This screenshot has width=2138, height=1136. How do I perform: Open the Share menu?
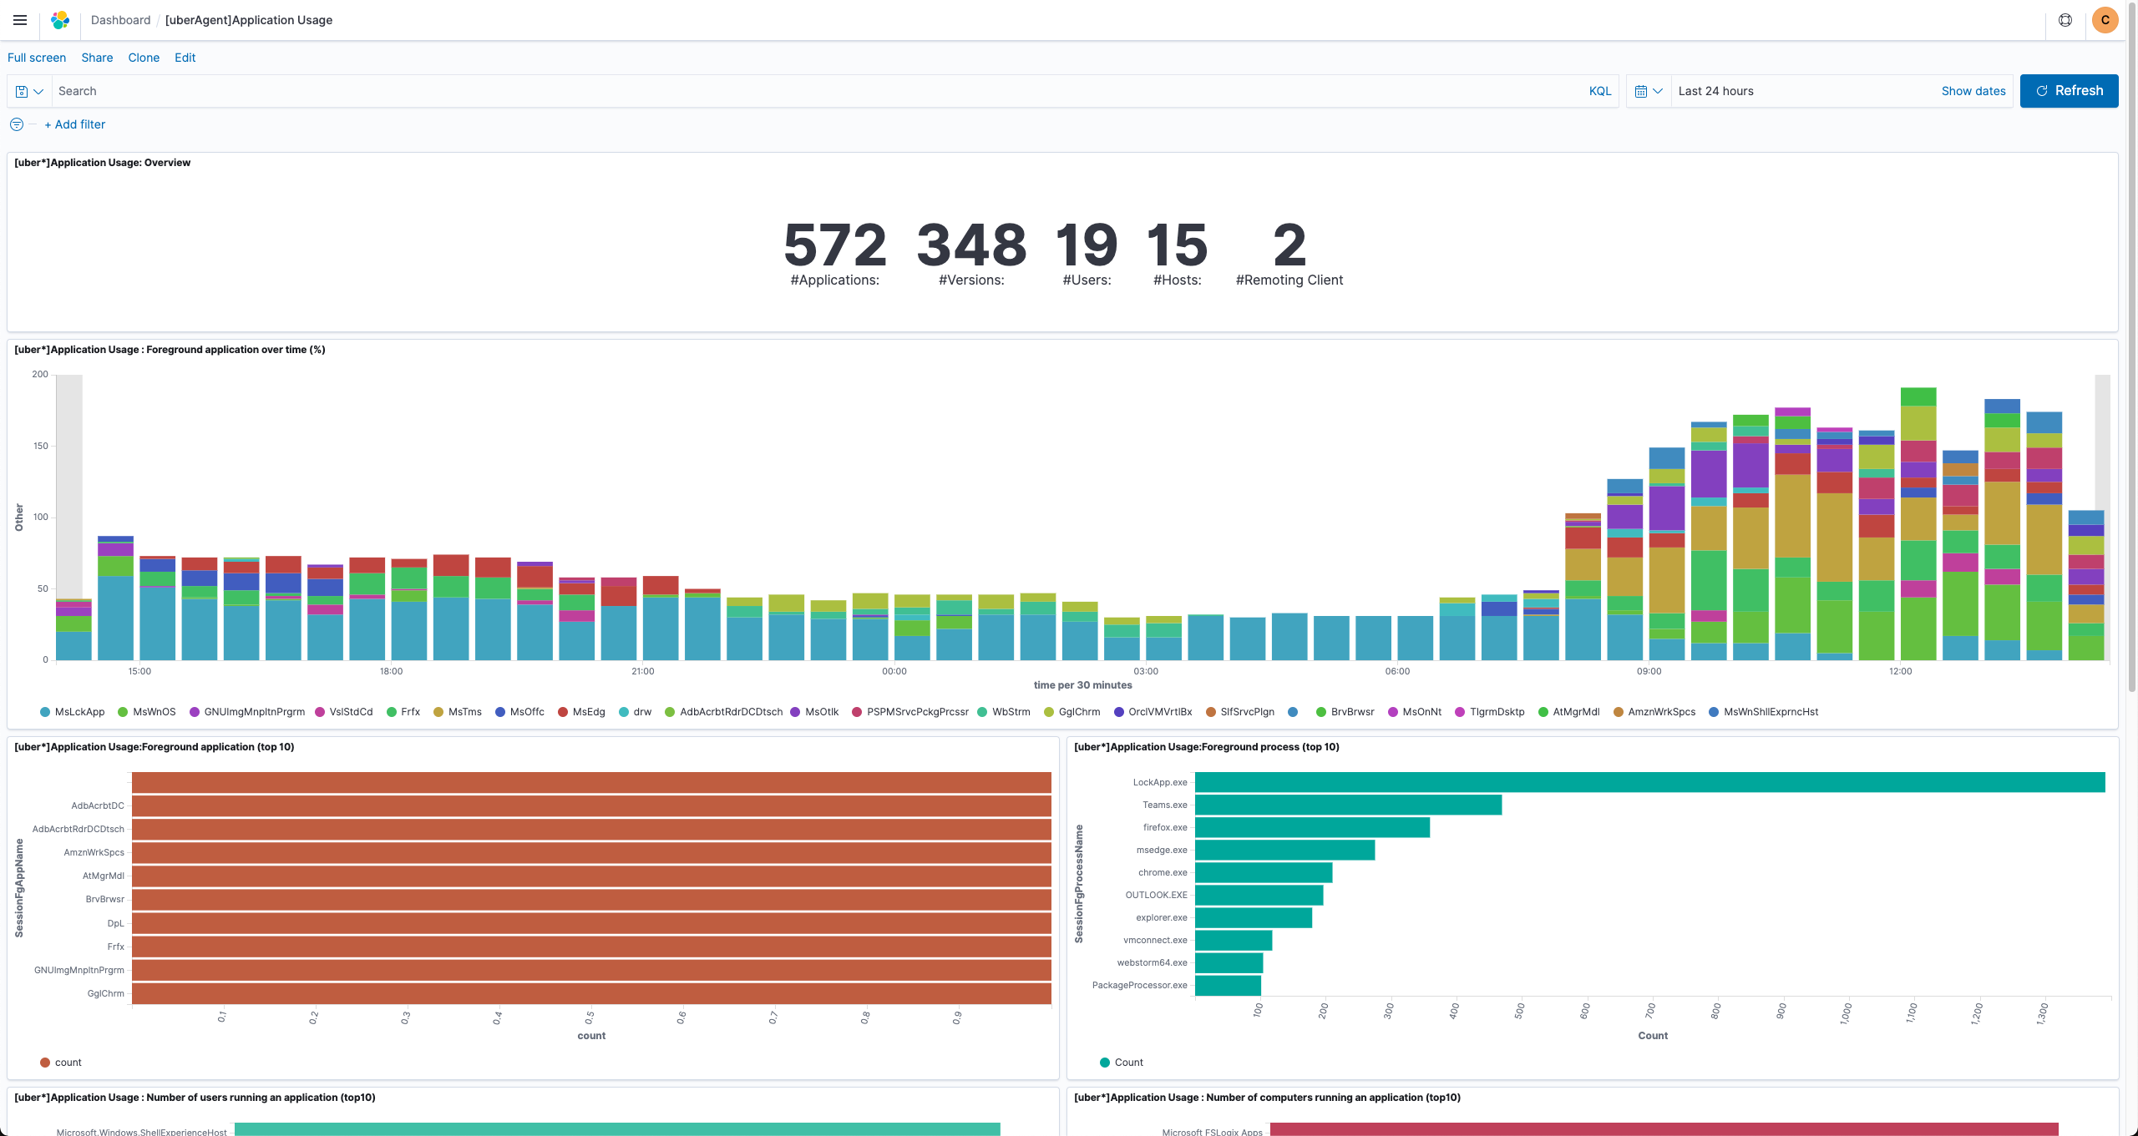(x=97, y=58)
